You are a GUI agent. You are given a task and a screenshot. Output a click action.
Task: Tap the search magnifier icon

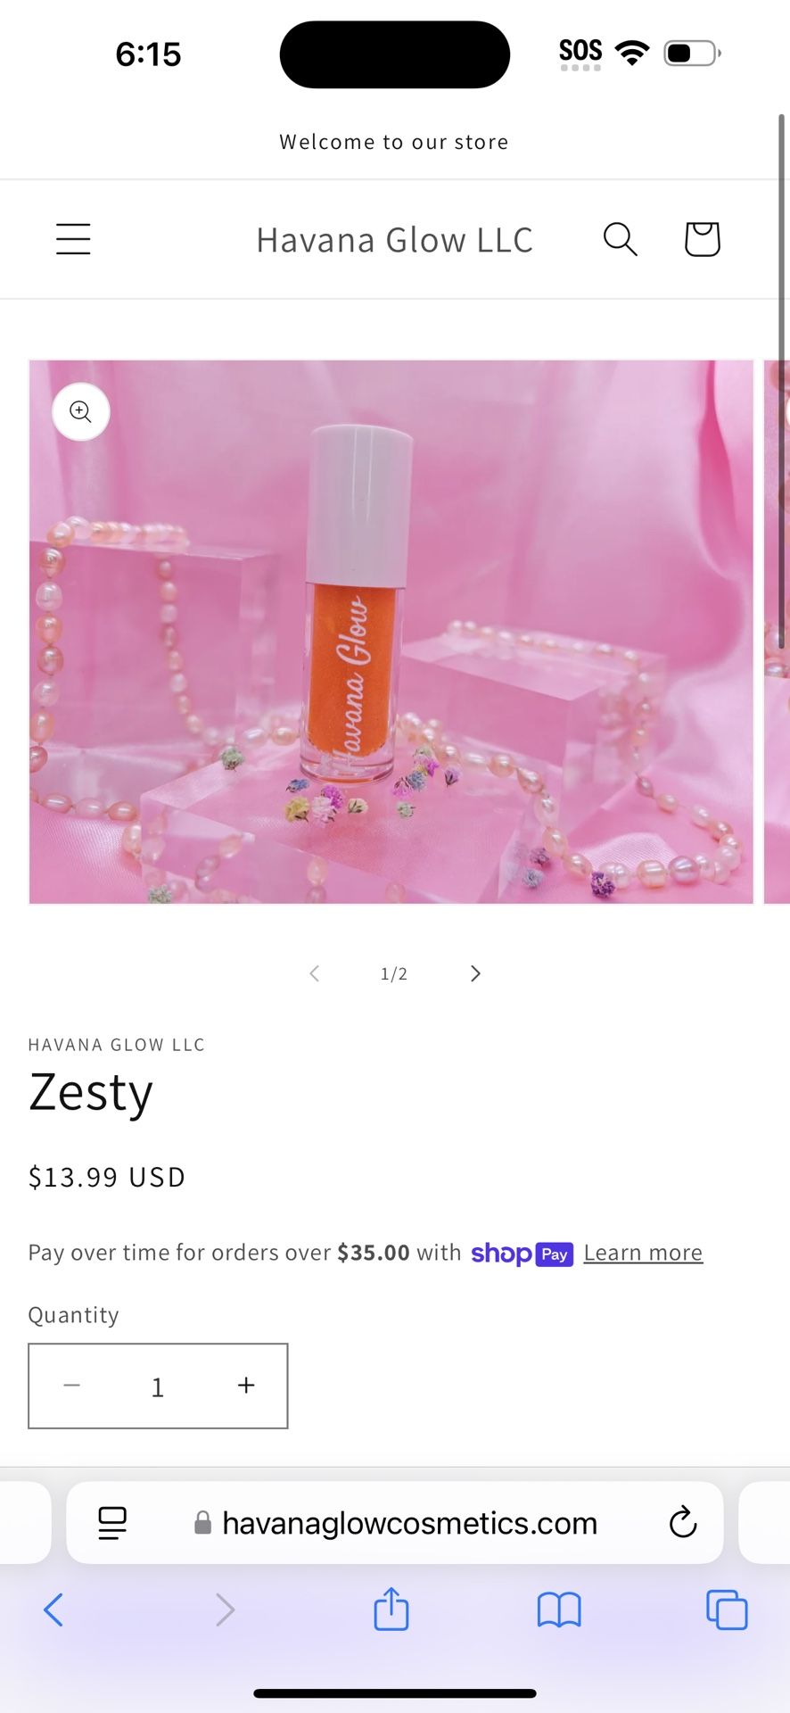[x=620, y=239]
